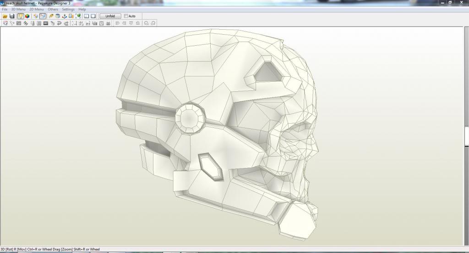Toggle the light bulb lighting icon
This screenshot has width=469, height=253.
tap(21, 16)
